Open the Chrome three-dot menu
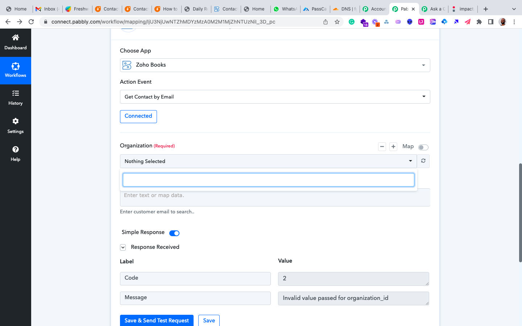 [x=514, y=22]
